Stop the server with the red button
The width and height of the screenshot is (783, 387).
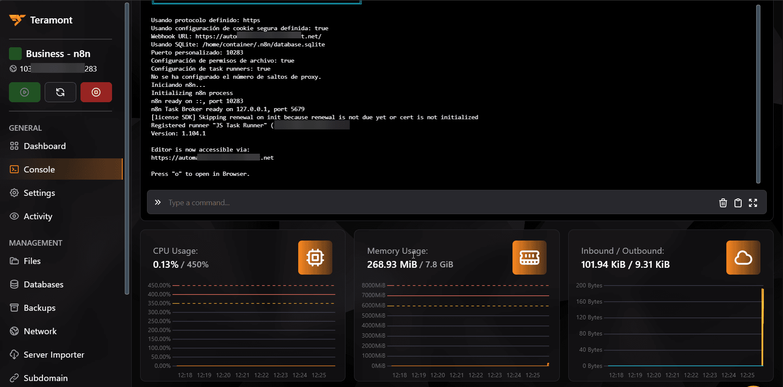(x=96, y=92)
